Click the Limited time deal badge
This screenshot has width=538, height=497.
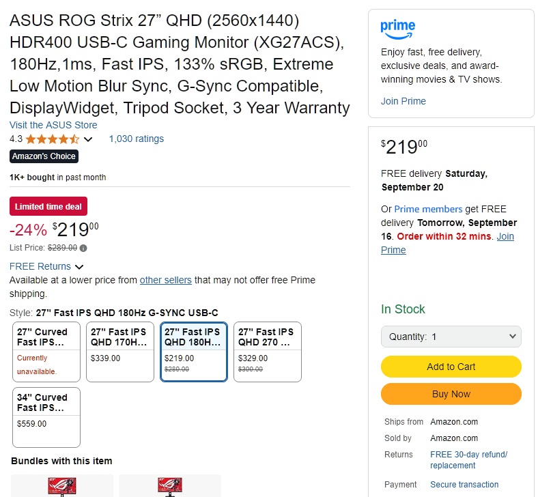click(x=48, y=206)
